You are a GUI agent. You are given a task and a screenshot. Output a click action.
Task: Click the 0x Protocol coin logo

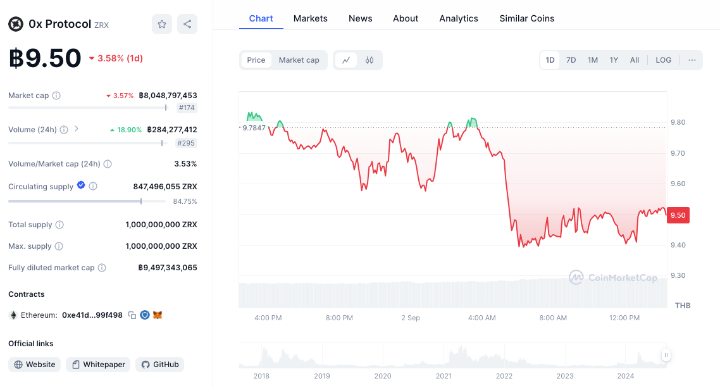point(16,24)
